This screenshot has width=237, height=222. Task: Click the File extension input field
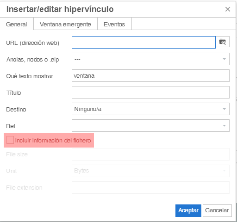point(150,188)
